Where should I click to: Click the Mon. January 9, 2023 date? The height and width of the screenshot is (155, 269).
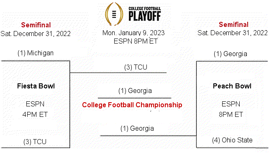click(x=133, y=33)
